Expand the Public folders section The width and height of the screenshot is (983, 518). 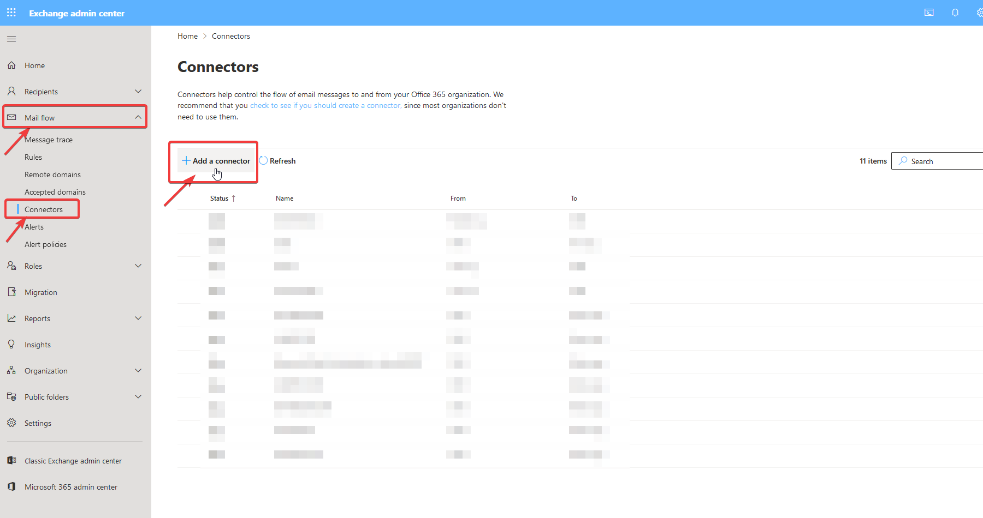(138, 396)
